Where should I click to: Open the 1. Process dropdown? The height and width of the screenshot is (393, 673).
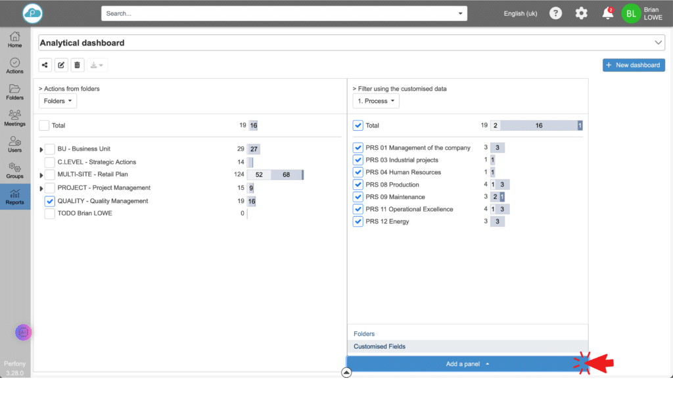(x=376, y=101)
